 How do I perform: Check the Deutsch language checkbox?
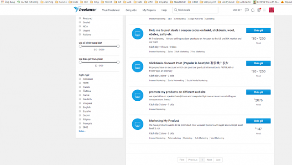(x=80, y=99)
